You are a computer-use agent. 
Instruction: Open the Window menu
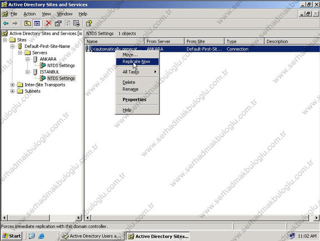click(x=64, y=14)
